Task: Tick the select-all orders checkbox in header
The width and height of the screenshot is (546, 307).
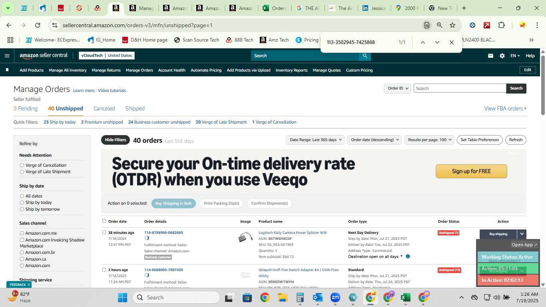Action: point(104,221)
